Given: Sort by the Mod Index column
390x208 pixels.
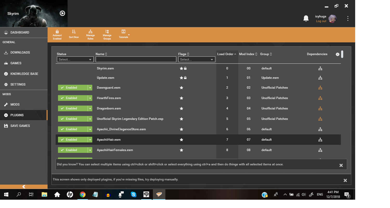Looking at the screenshot, I should 248,54.
